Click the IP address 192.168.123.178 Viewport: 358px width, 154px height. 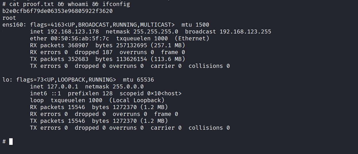(73, 31)
